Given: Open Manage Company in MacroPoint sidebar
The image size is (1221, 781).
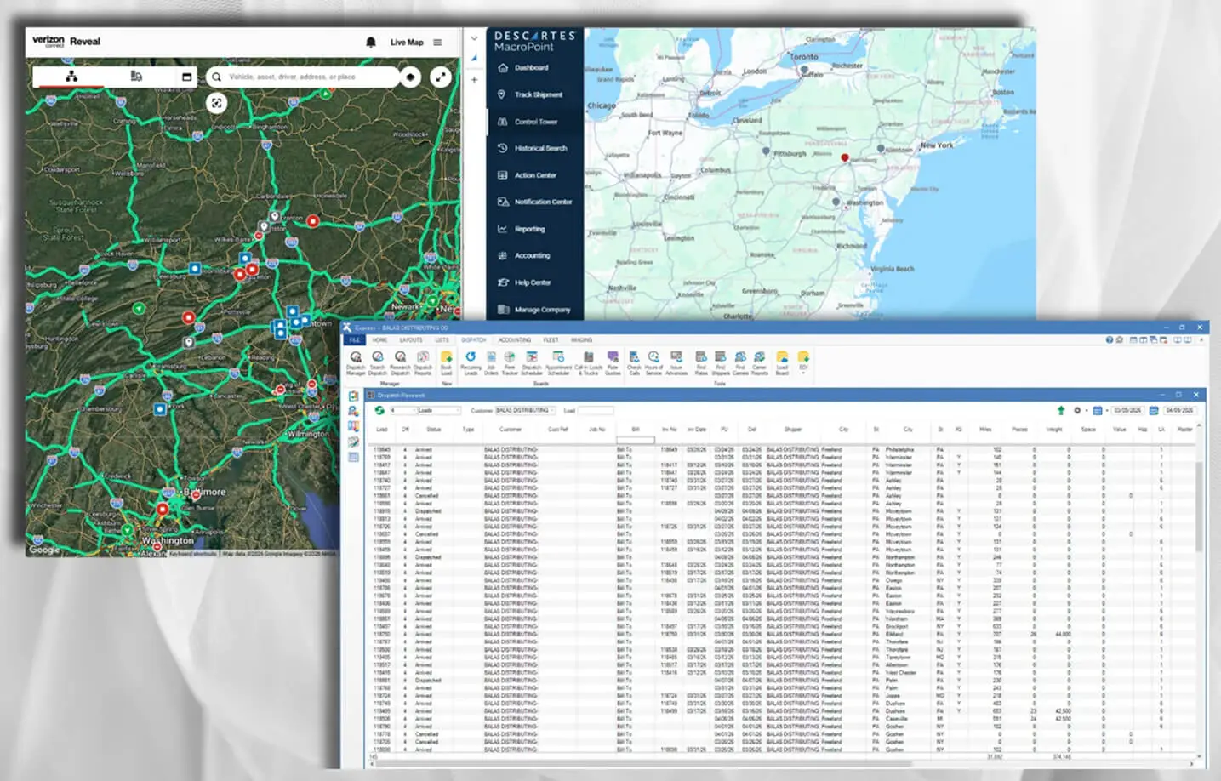Looking at the screenshot, I should tap(533, 310).
